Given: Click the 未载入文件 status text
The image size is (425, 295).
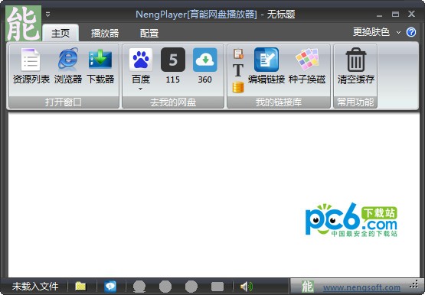Looking at the screenshot, I should point(35,287).
